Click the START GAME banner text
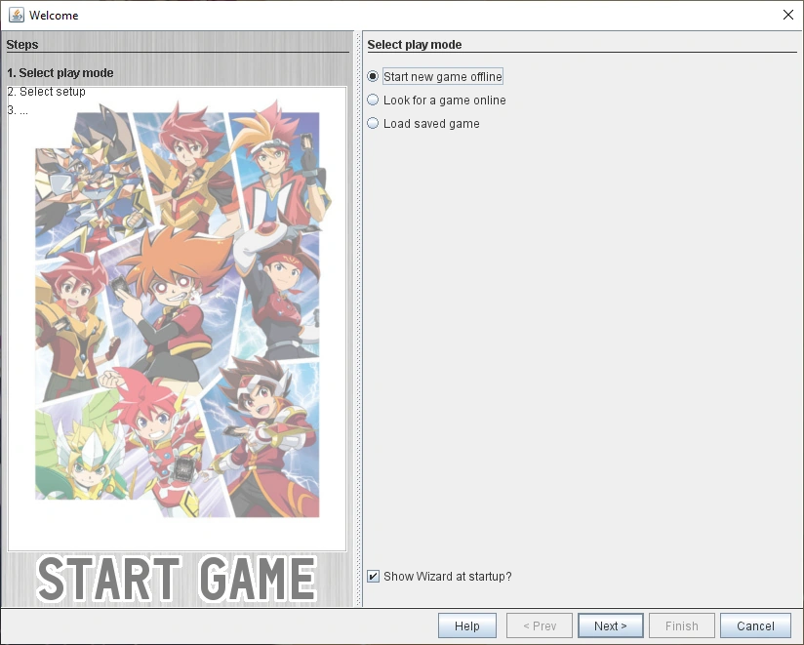 pyautogui.click(x=177, y=579)
